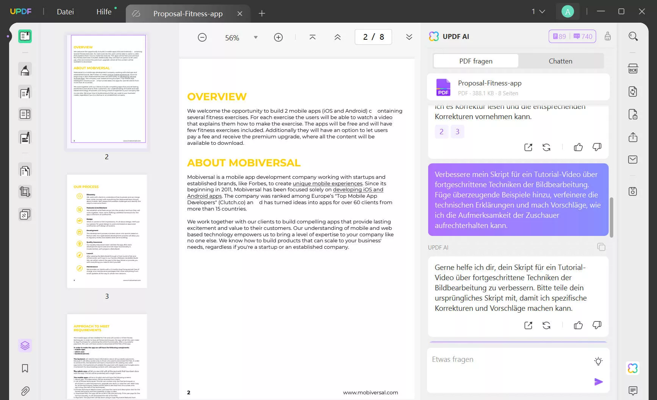This screenshot has width=657, height=400.
Task: Send the question with arrow button
Action: click(599, 382)
